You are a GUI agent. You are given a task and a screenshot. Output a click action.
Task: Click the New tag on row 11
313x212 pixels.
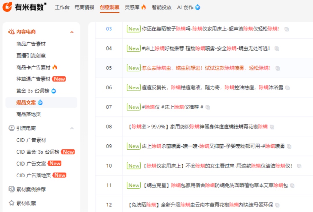pyautogui.click(x=134, y=185)
